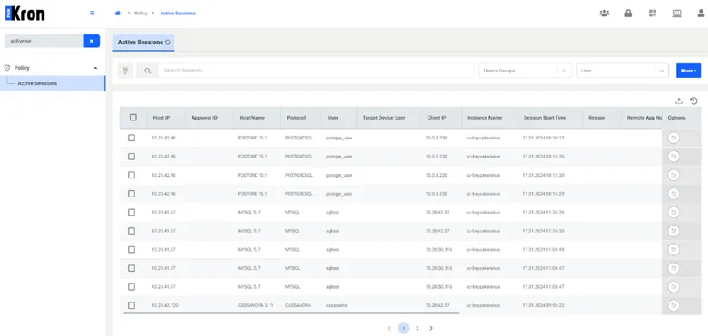Sort by Instance Name column header
Viewport: 708px width, 336px height.
[x=485, y=118]
